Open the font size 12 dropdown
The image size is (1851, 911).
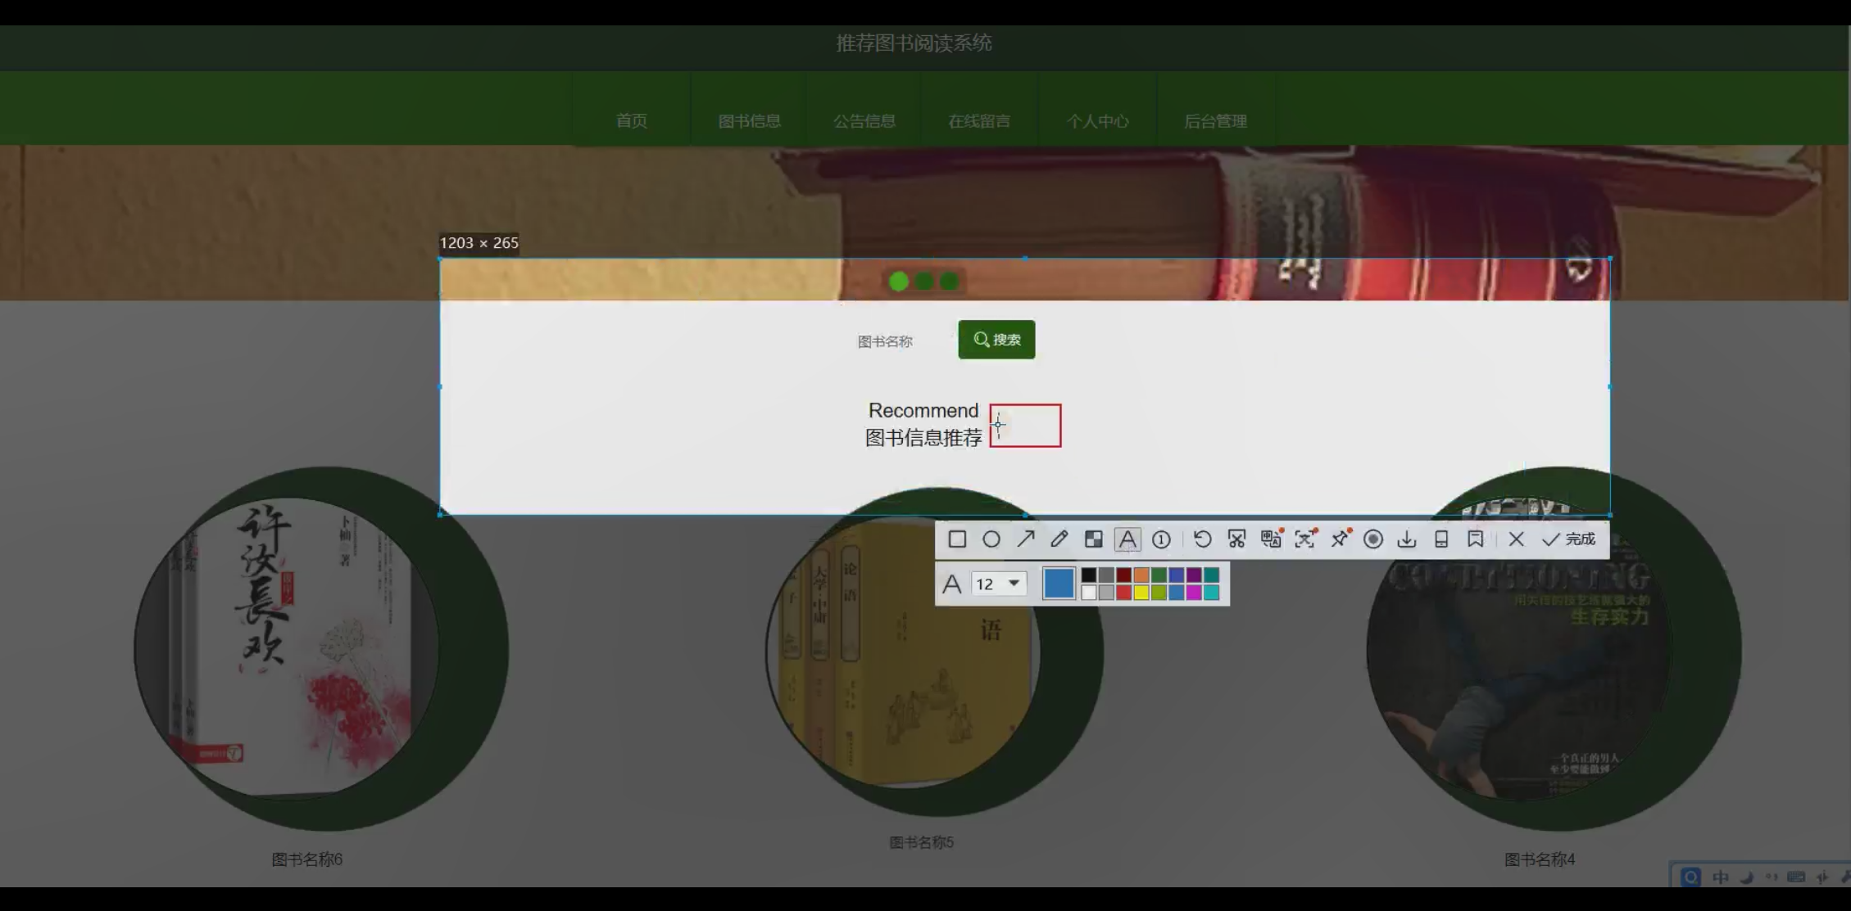pos(999,584)
